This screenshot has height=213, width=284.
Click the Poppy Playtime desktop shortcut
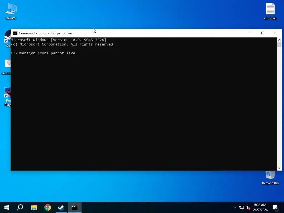pyautogui.click(x=7, y=97)
